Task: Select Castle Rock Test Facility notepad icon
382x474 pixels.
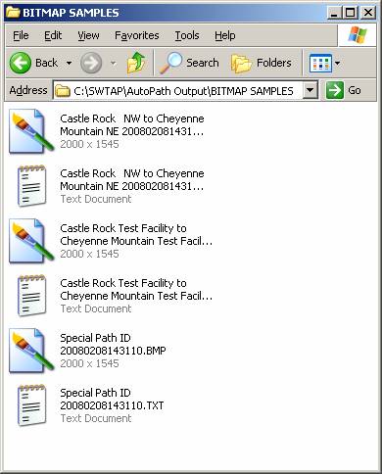Action: click(x=31, y=296)
